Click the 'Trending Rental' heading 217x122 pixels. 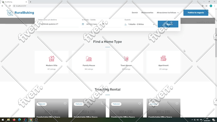click(108, 90)
